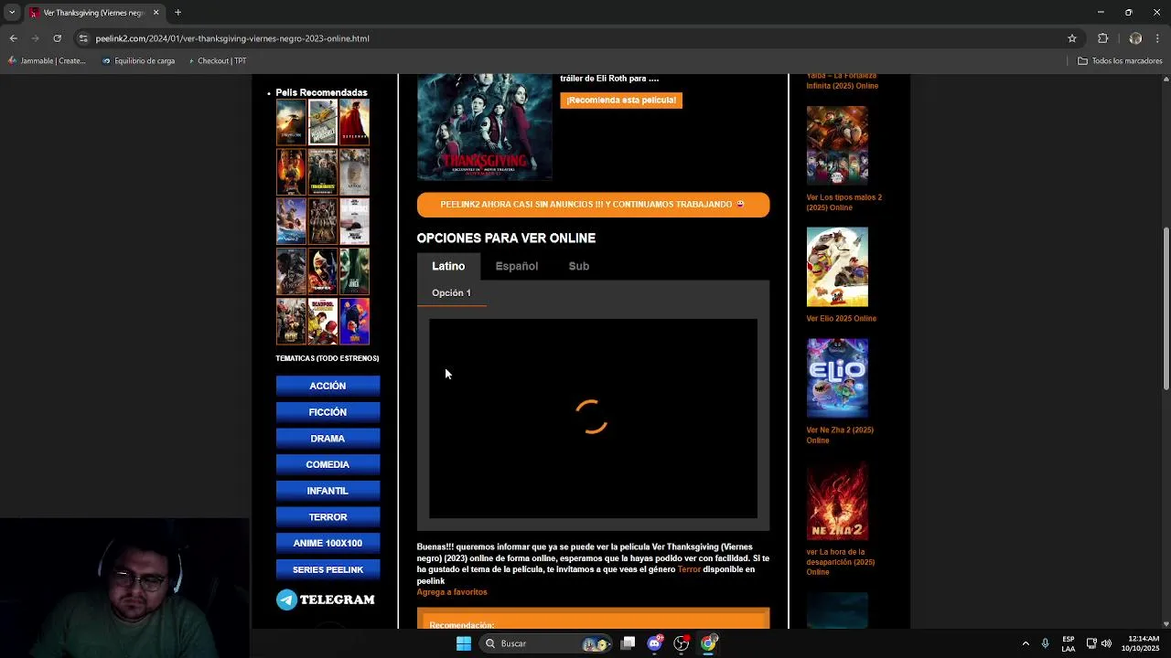
Task: Open the Equilibrio de carga bookmark
Action: pos(139,61)
